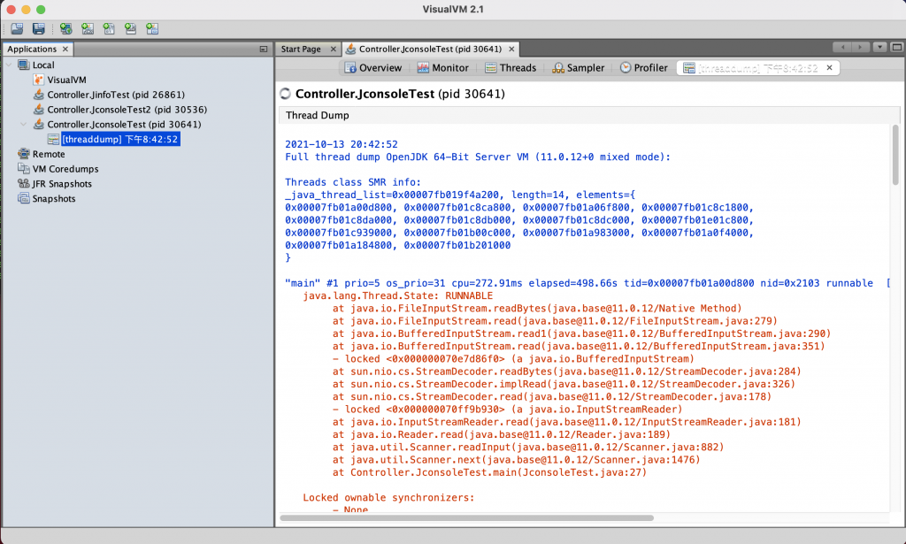Screen dimensions: 906x544
Task: Close the Start Page tab
Action: click(x=334, y=49)
